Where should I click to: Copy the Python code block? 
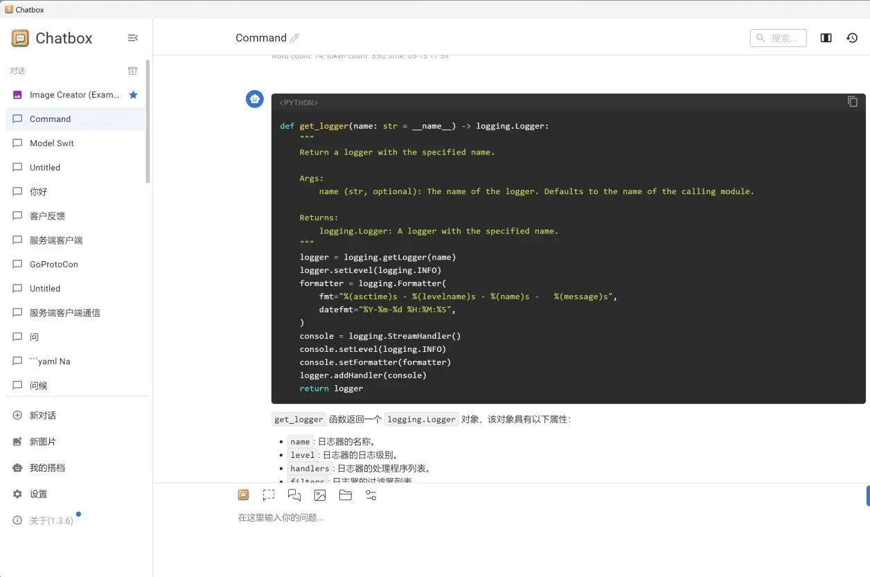[x=853, y=102]
